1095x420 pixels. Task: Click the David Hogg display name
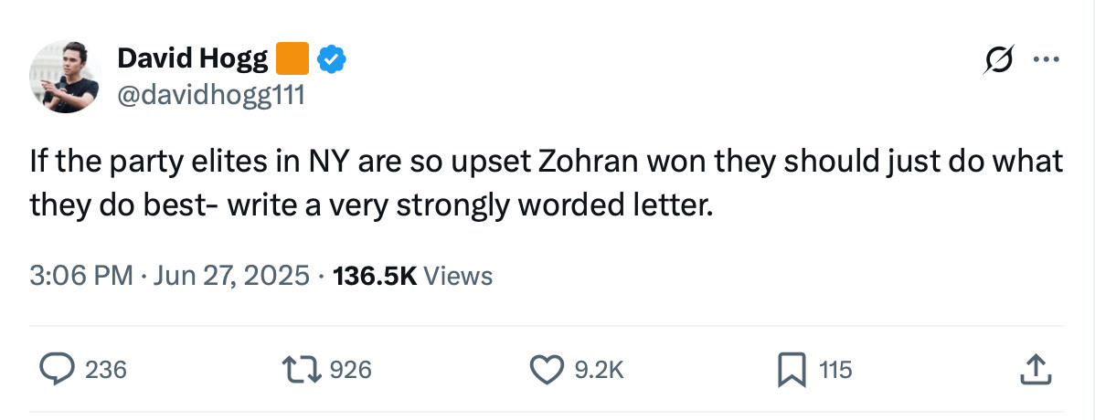click(x=192, y=58)
